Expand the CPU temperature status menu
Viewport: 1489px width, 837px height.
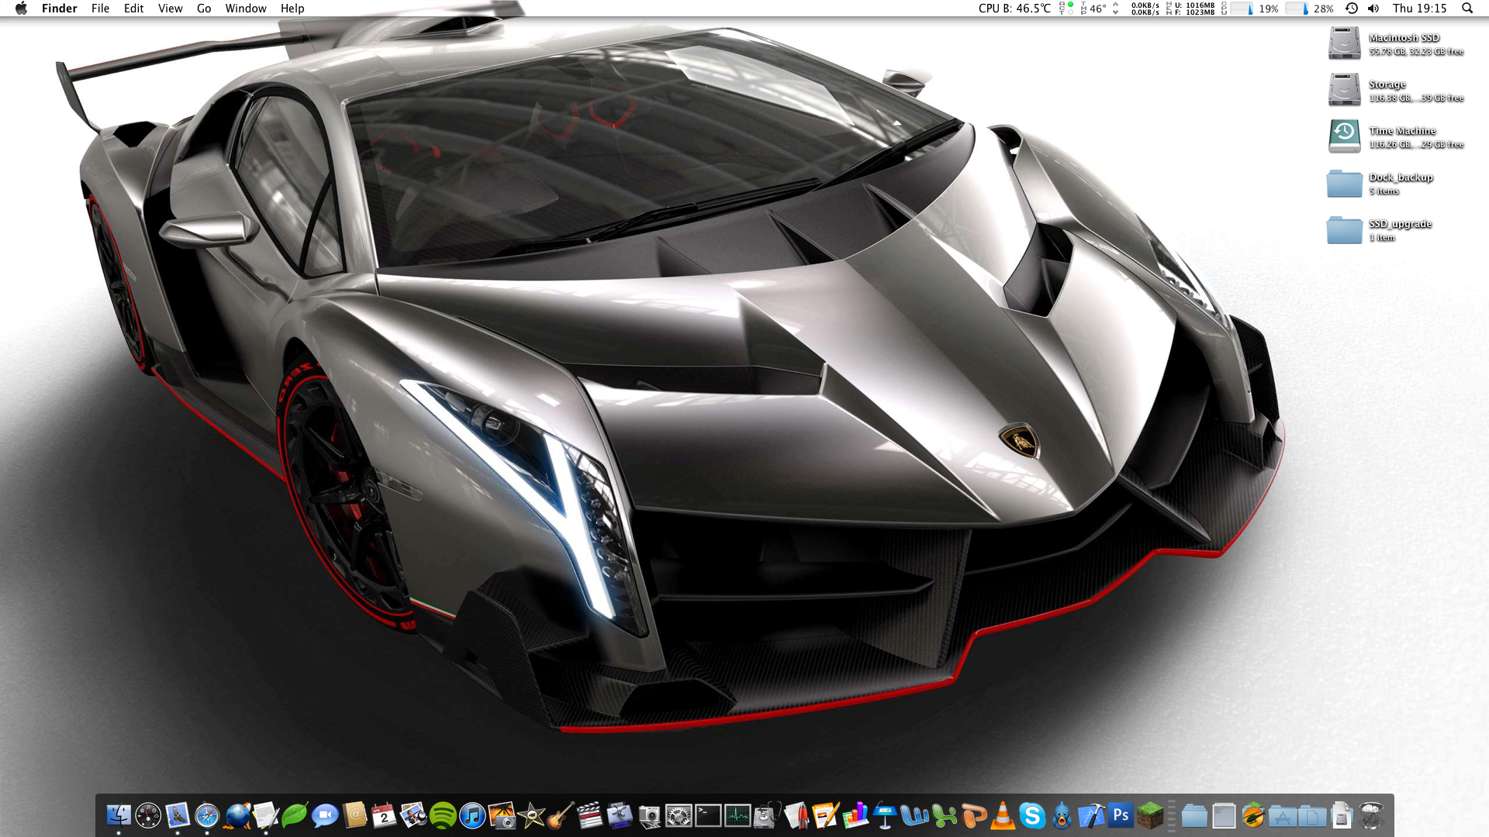tap(1014, 9)
